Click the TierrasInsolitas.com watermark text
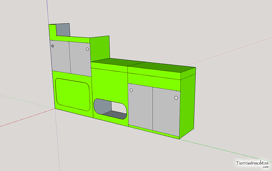272x171 pixels. [x=252, y=163]
